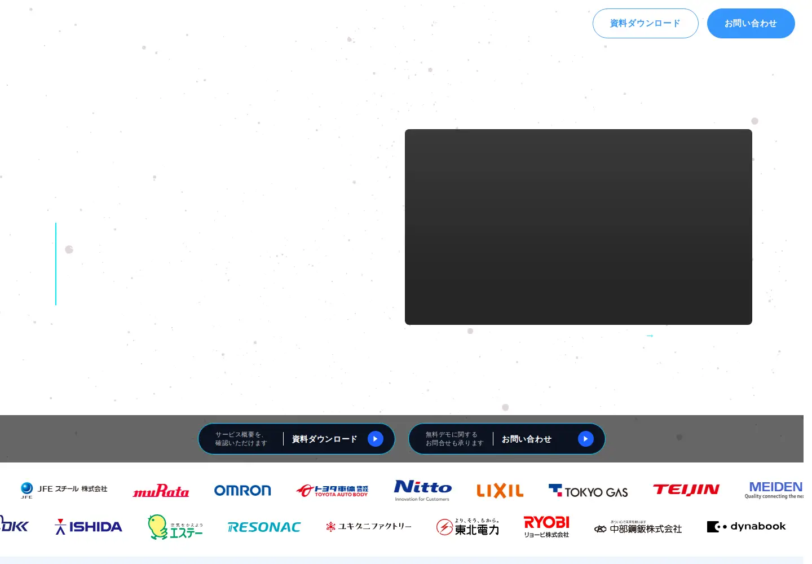Screen dimensions: 812x564
Task: Click the dark video panel
Action: 579,227
